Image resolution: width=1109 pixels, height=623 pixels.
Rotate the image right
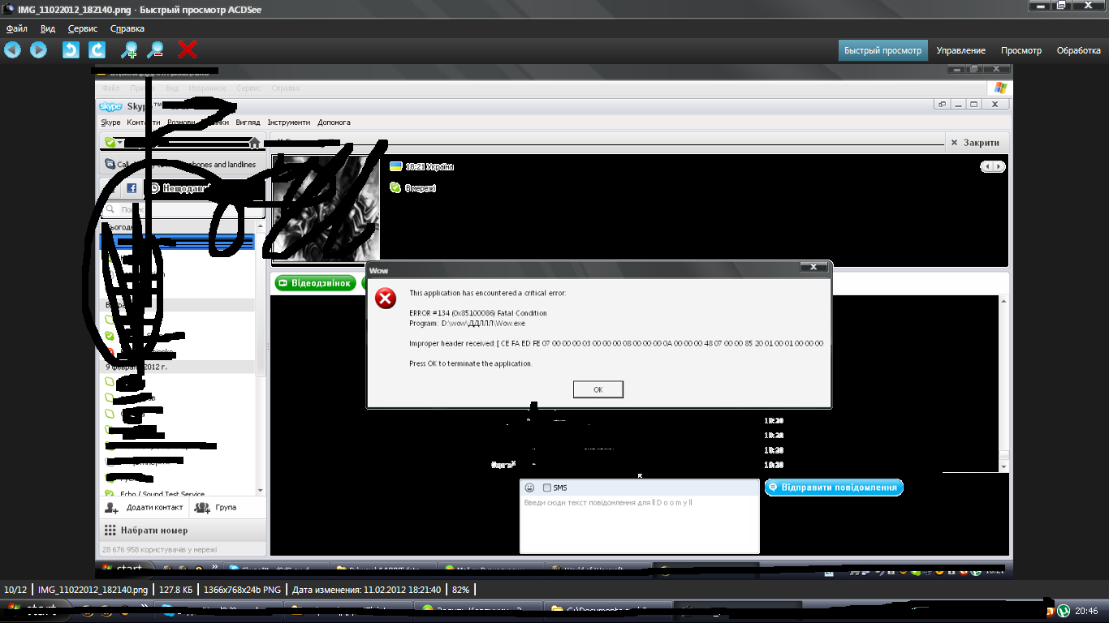[97, 50]
